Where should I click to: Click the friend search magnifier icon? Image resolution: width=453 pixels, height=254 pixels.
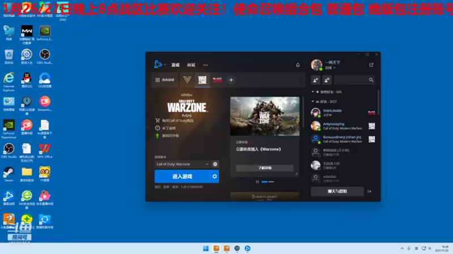(x=371, y=80)
